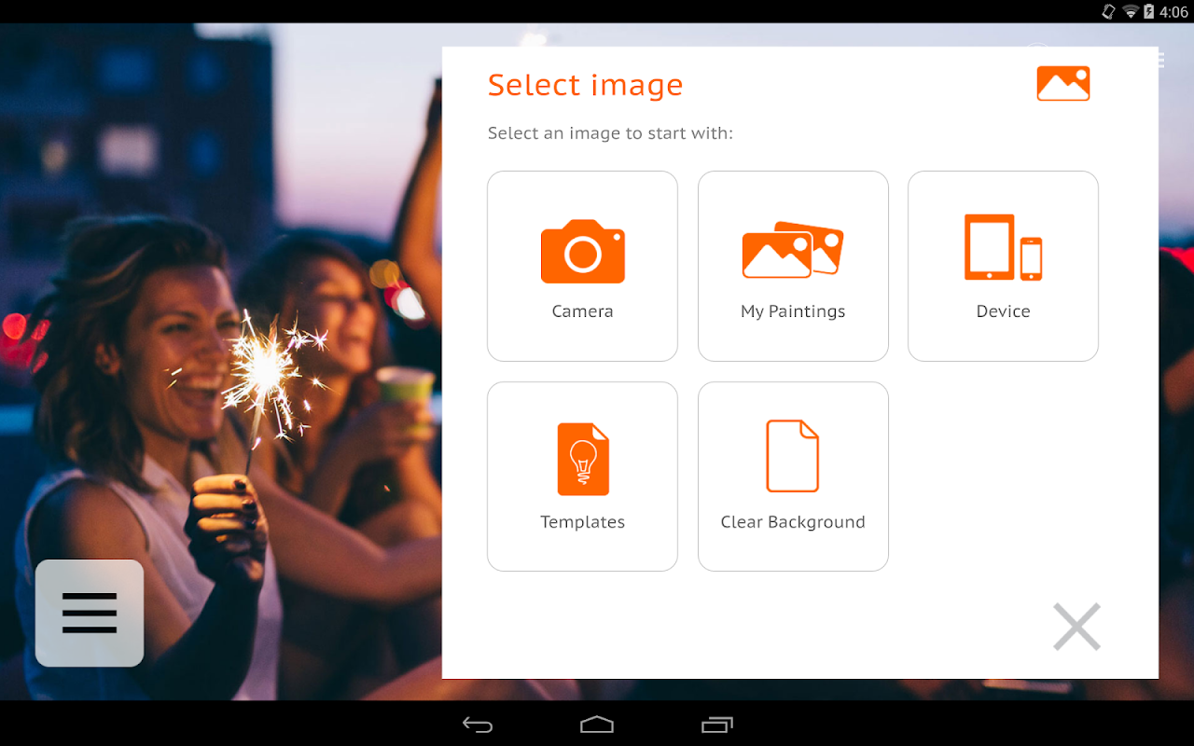Tap the Android home navigation button
This screenshot has height=746, width=1194.
click(x=597, y=725)
